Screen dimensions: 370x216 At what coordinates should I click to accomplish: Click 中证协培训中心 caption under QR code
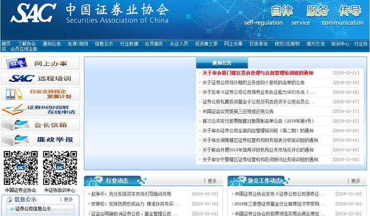point(60,190)
